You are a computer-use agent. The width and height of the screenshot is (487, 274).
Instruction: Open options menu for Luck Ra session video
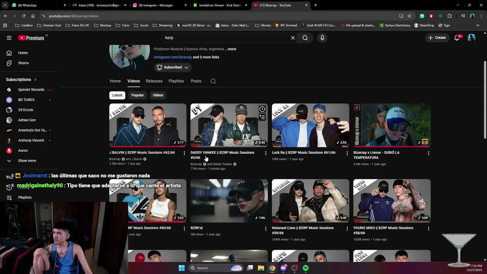(347, 153)
